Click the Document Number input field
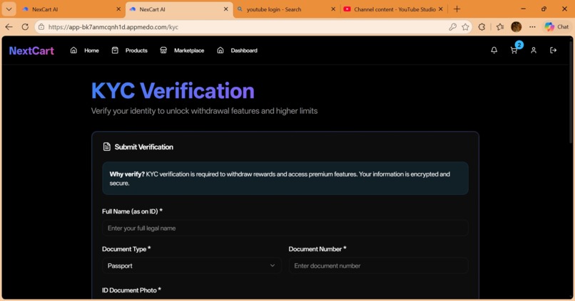This screenshot has height=301, width=575. tap(378, 266)
